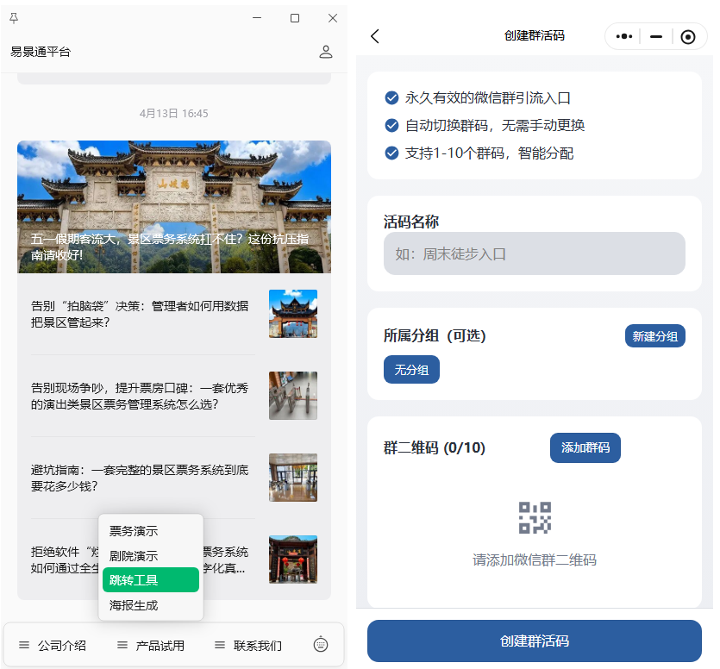Choose 海报生成 from the popup menu
Screen dimensions: 720x669
[151, 605]
